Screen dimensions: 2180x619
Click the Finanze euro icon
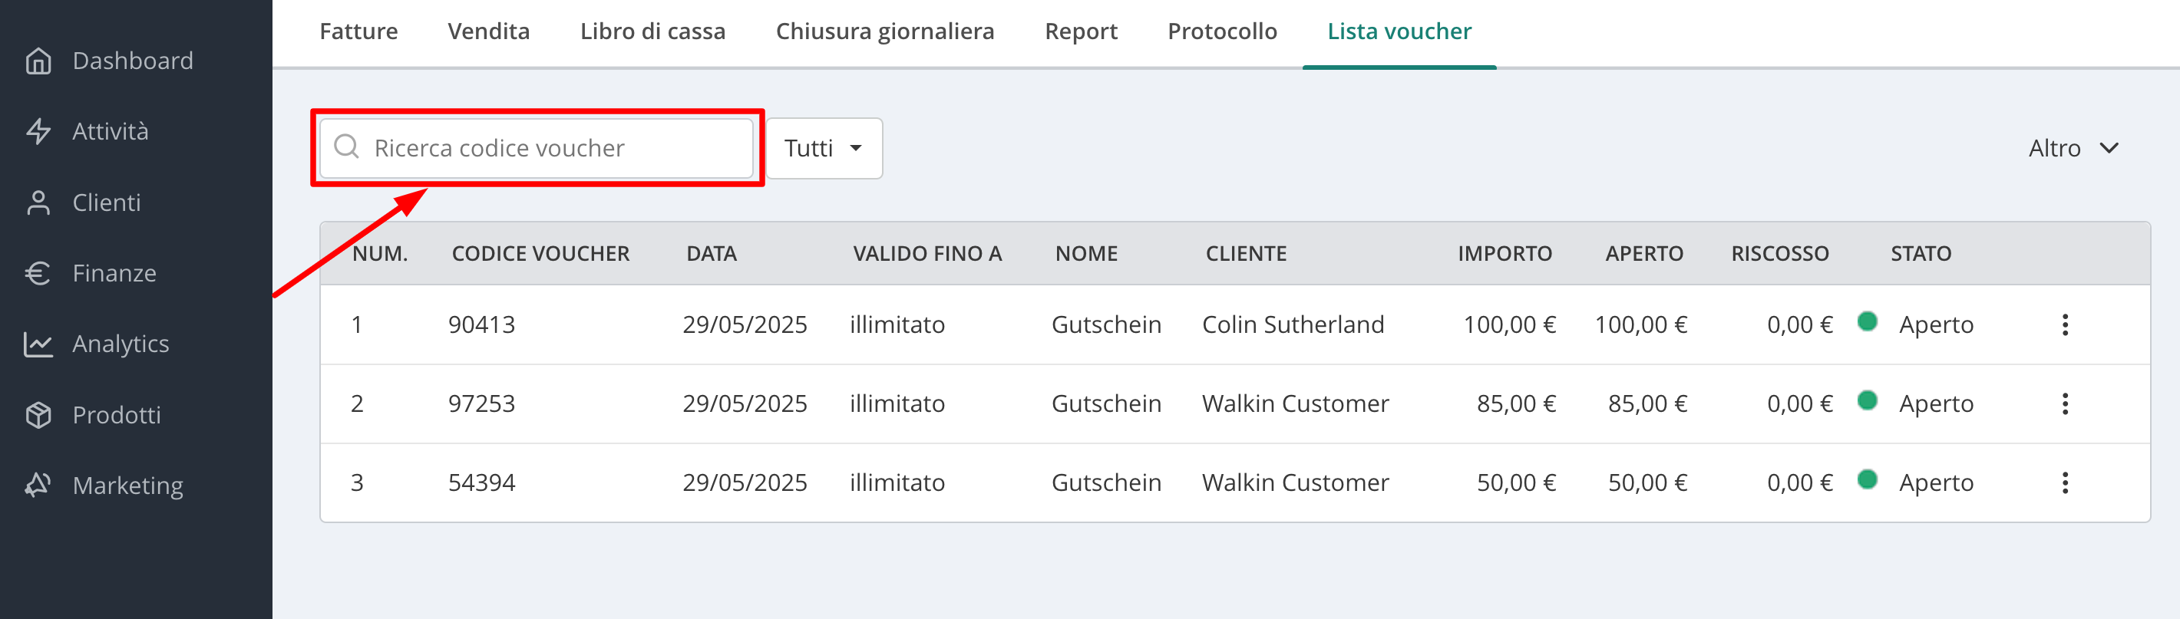(38, 273)
